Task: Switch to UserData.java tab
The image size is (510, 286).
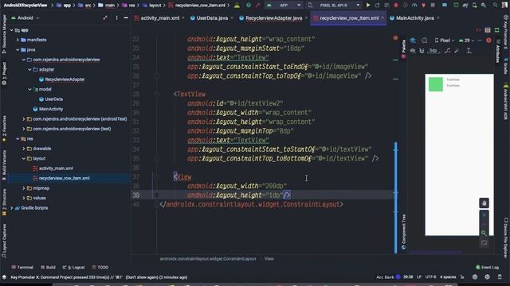Action: point(212,18)
